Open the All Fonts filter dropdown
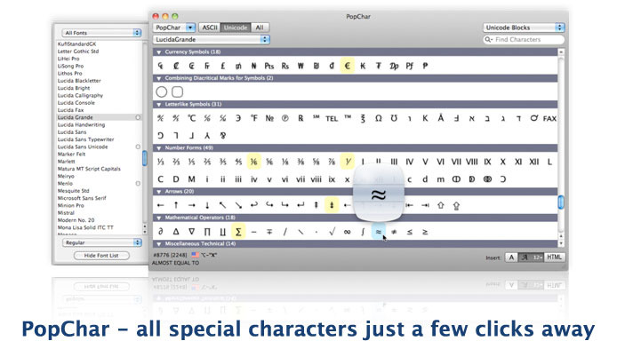 click(101, 33)
